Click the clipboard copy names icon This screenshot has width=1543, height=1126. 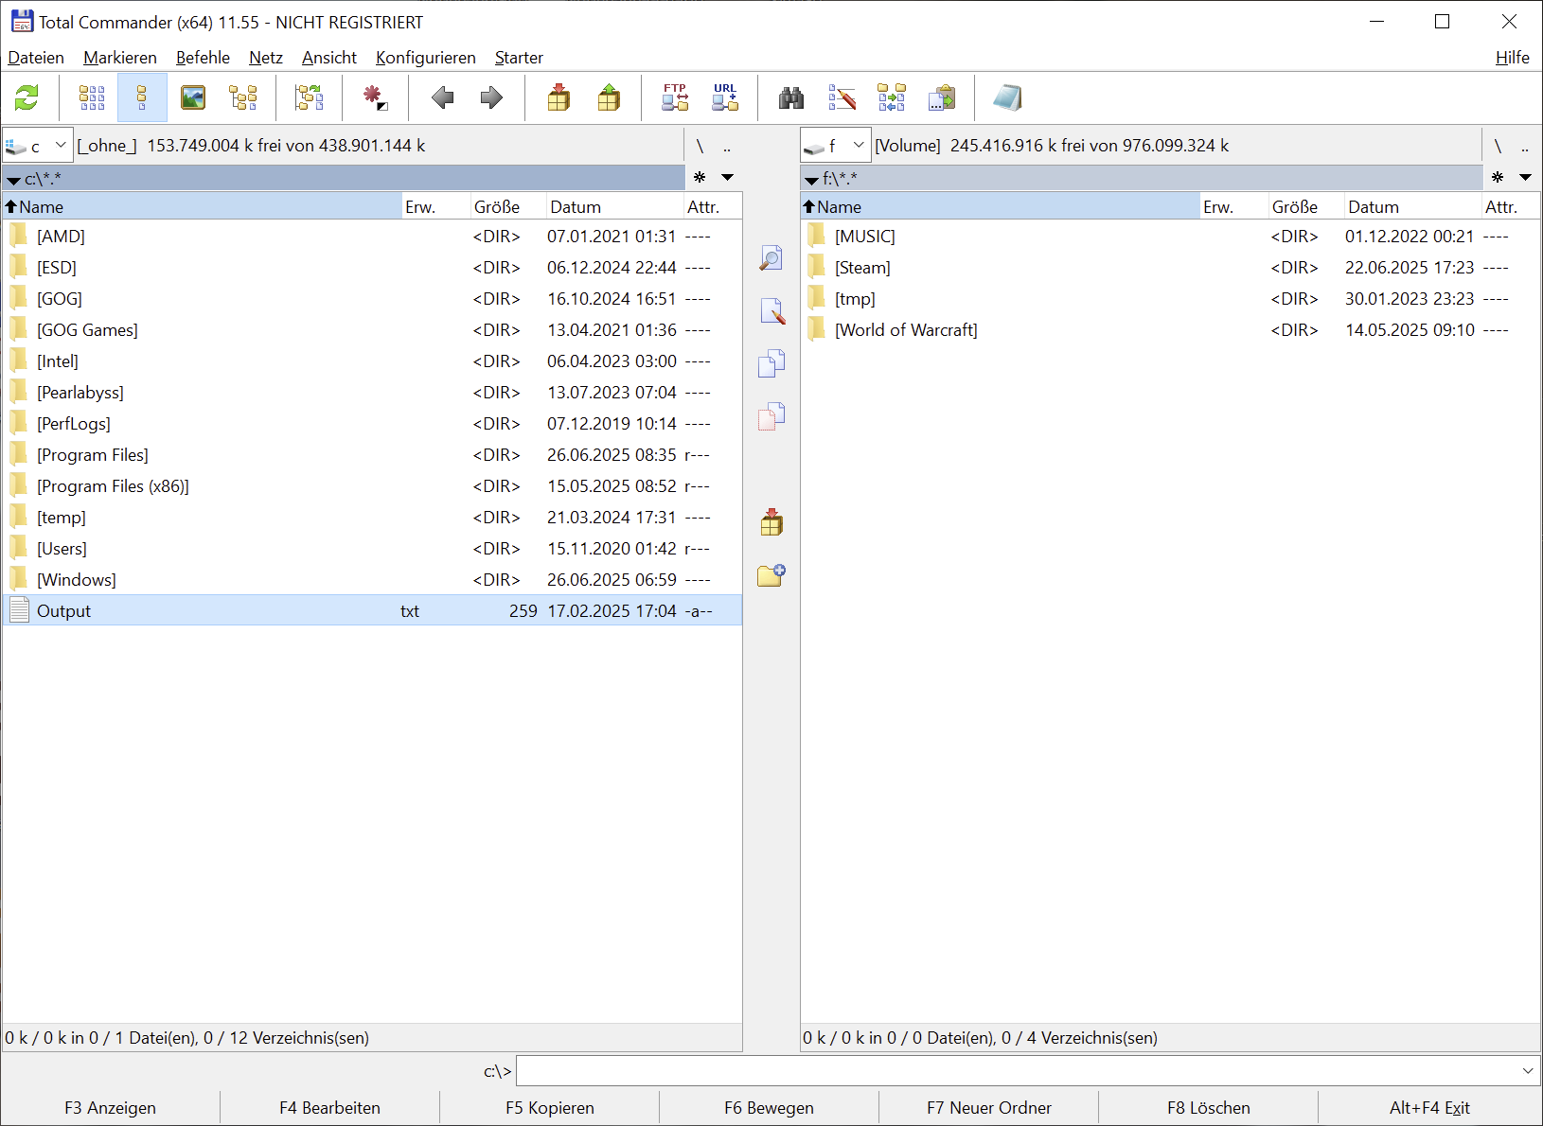[942, 97]
